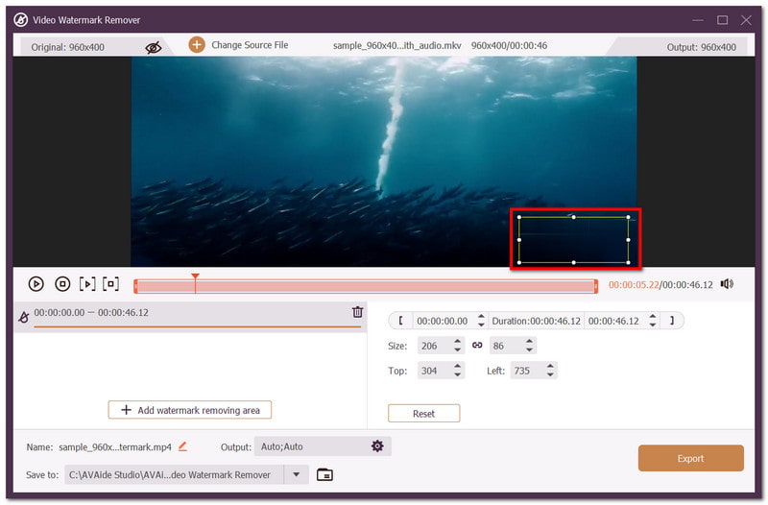Screen dimensions: 768x505
Task: Click the Export button
Action: click(690, 459)
